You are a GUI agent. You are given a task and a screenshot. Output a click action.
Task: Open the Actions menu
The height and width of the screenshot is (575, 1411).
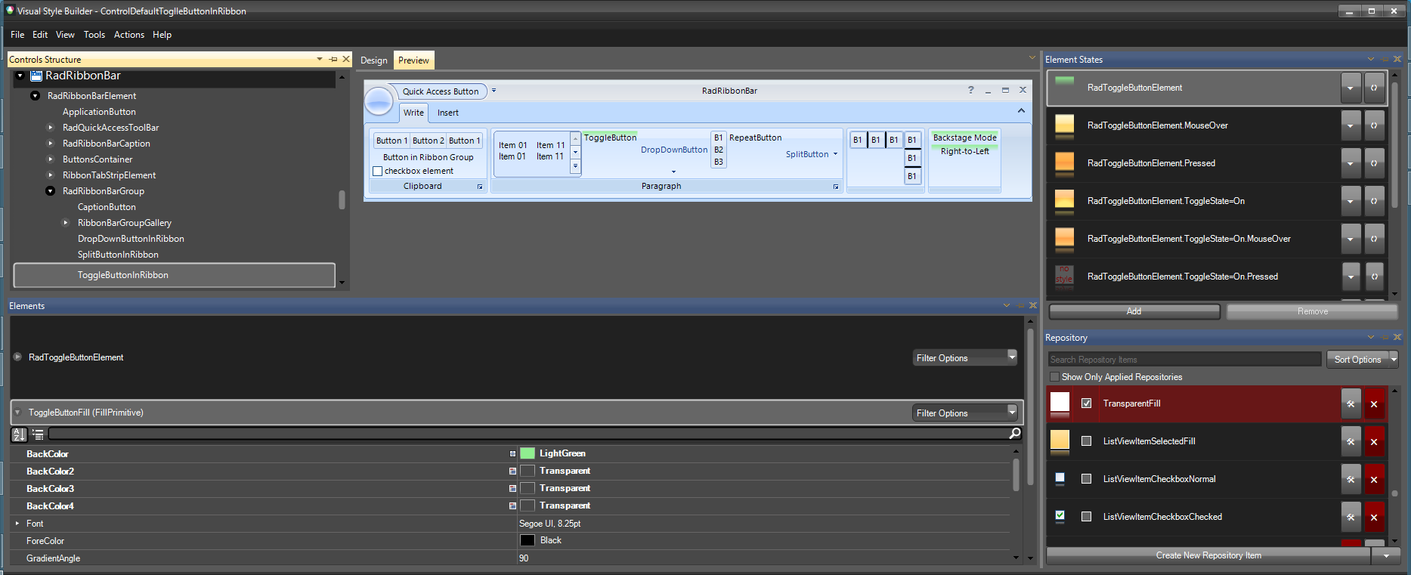[x=129, y=35]
